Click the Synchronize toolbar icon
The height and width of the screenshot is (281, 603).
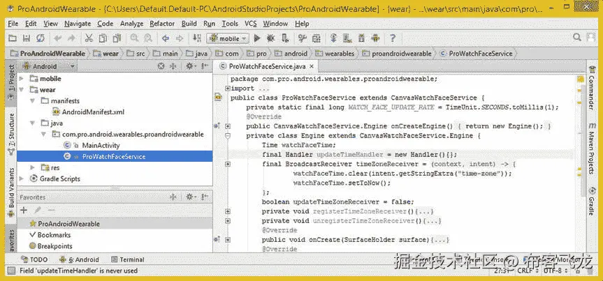pos(40,38)
